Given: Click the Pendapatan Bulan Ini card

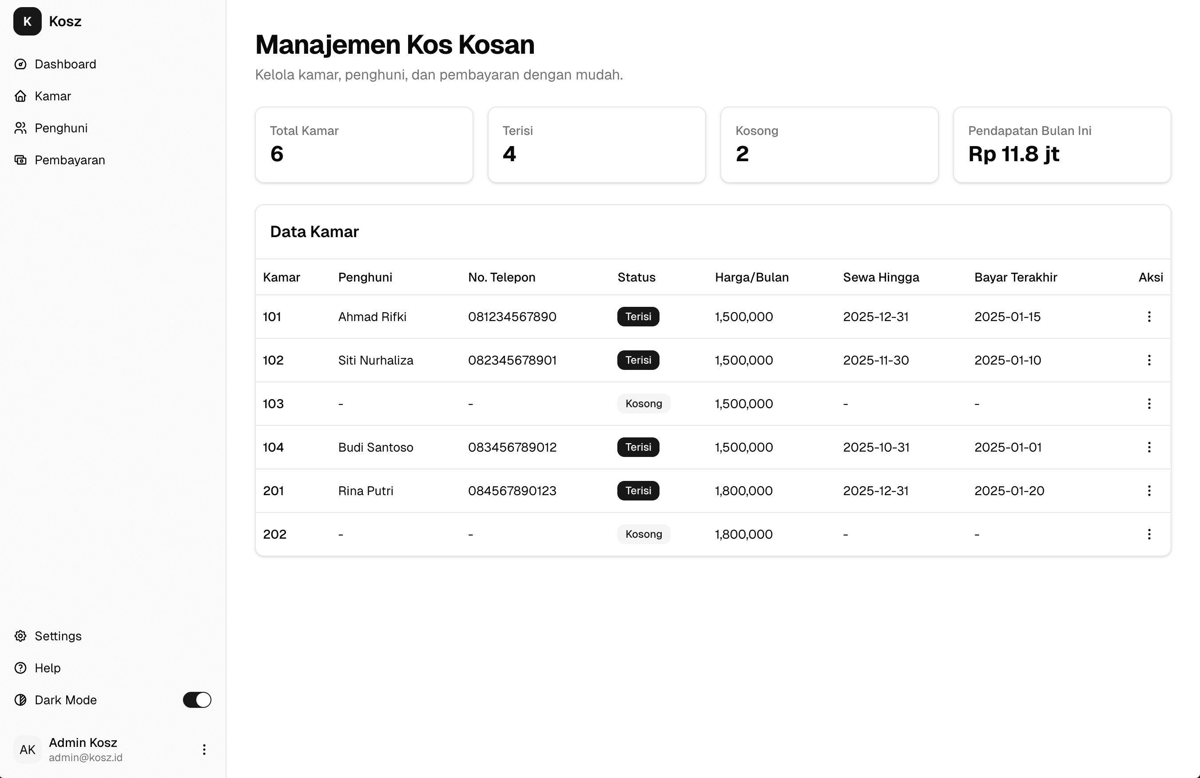Looking at the screenshot, I should tap(1062, 145).
